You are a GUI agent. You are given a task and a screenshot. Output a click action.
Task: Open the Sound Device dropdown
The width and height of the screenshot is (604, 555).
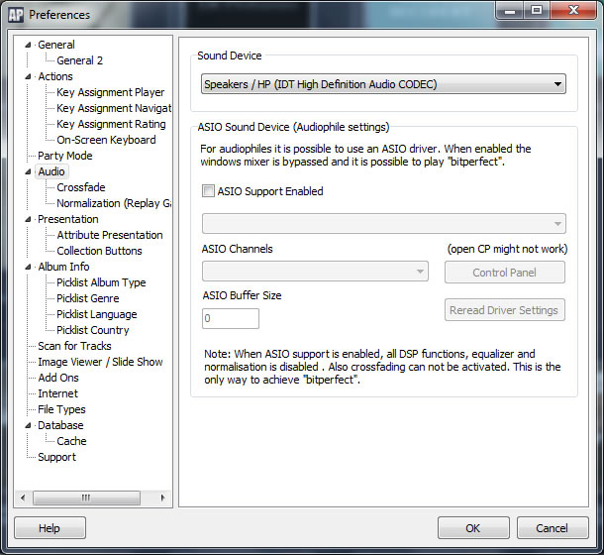tap(383, 84)
